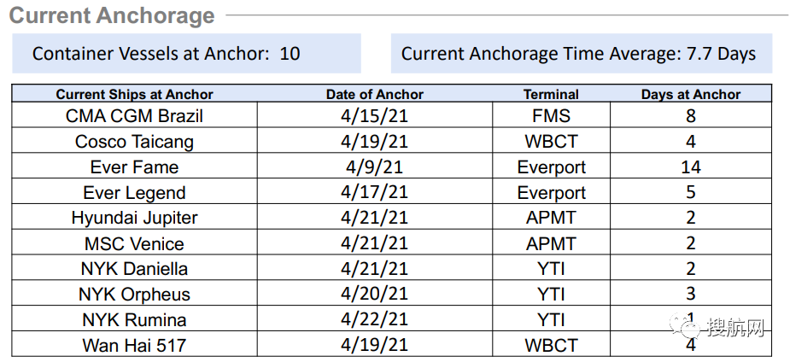Select the 4/9/21 anchor date cell
The image size is (790, 362).
(x=375, y=166)
